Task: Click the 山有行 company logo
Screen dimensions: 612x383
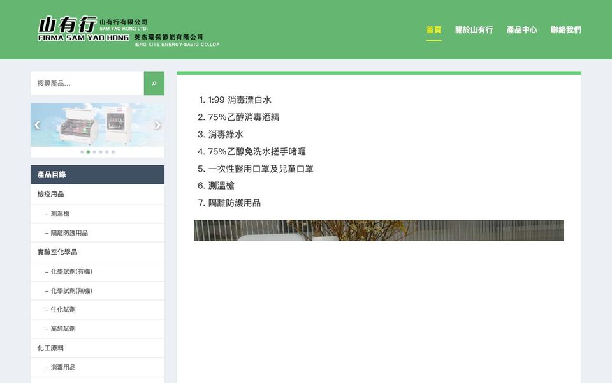Action: tap(129, 31)
